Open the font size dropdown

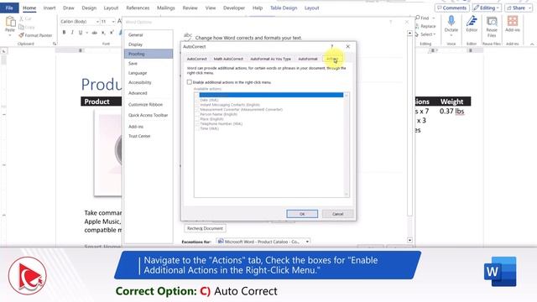[113, 22]
